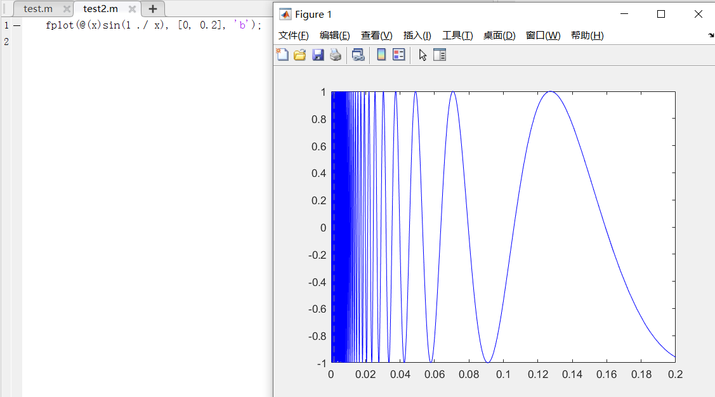Viewport: 715px width, 397px height.
Task: Click x-axis tick label 0.06
Action: (434, 375)
